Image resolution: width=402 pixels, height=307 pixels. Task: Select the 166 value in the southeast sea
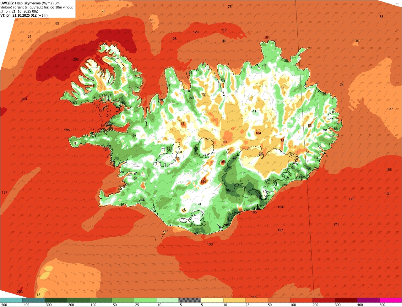coord(389,170)
